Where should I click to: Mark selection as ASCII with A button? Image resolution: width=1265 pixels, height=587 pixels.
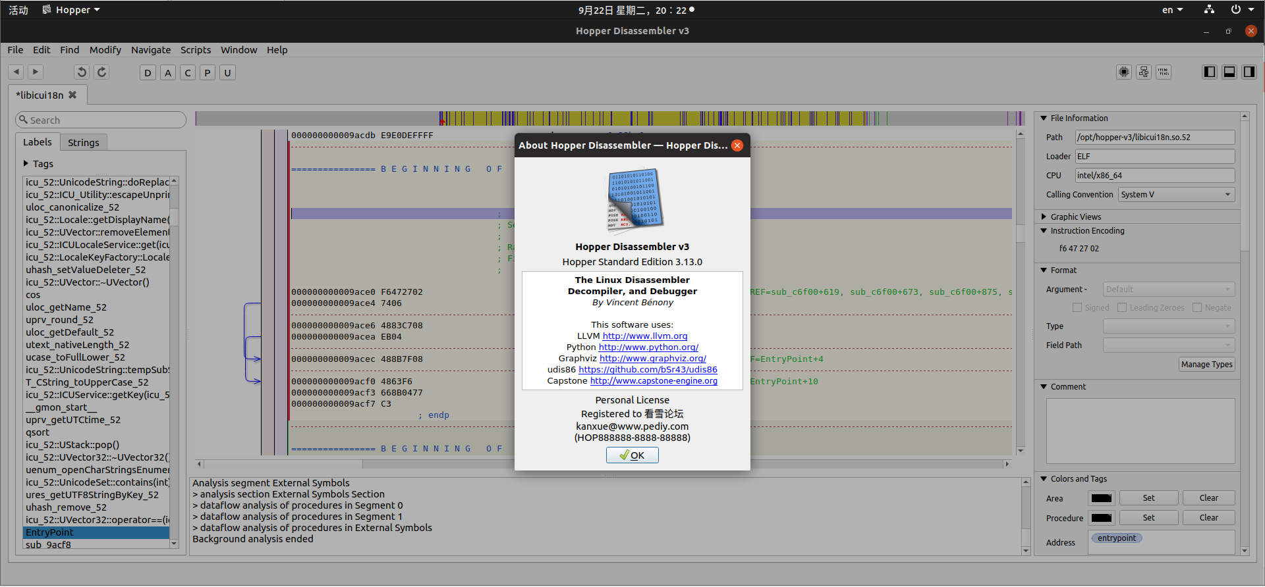[x=168, y=73]
